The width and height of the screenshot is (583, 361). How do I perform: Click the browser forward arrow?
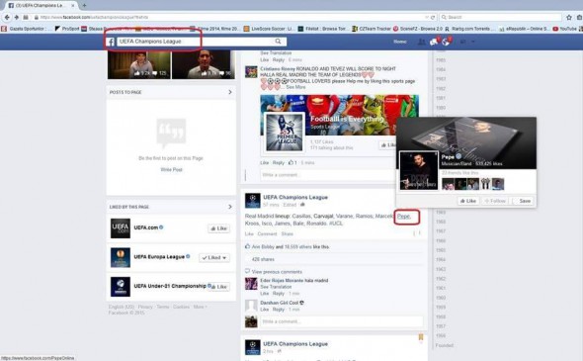16,17
